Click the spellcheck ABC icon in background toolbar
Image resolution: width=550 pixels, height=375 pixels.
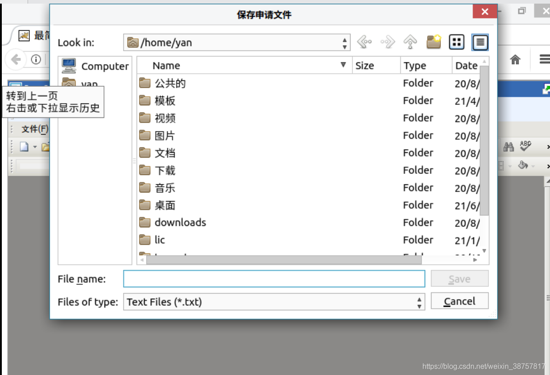[x=525, y=146]
